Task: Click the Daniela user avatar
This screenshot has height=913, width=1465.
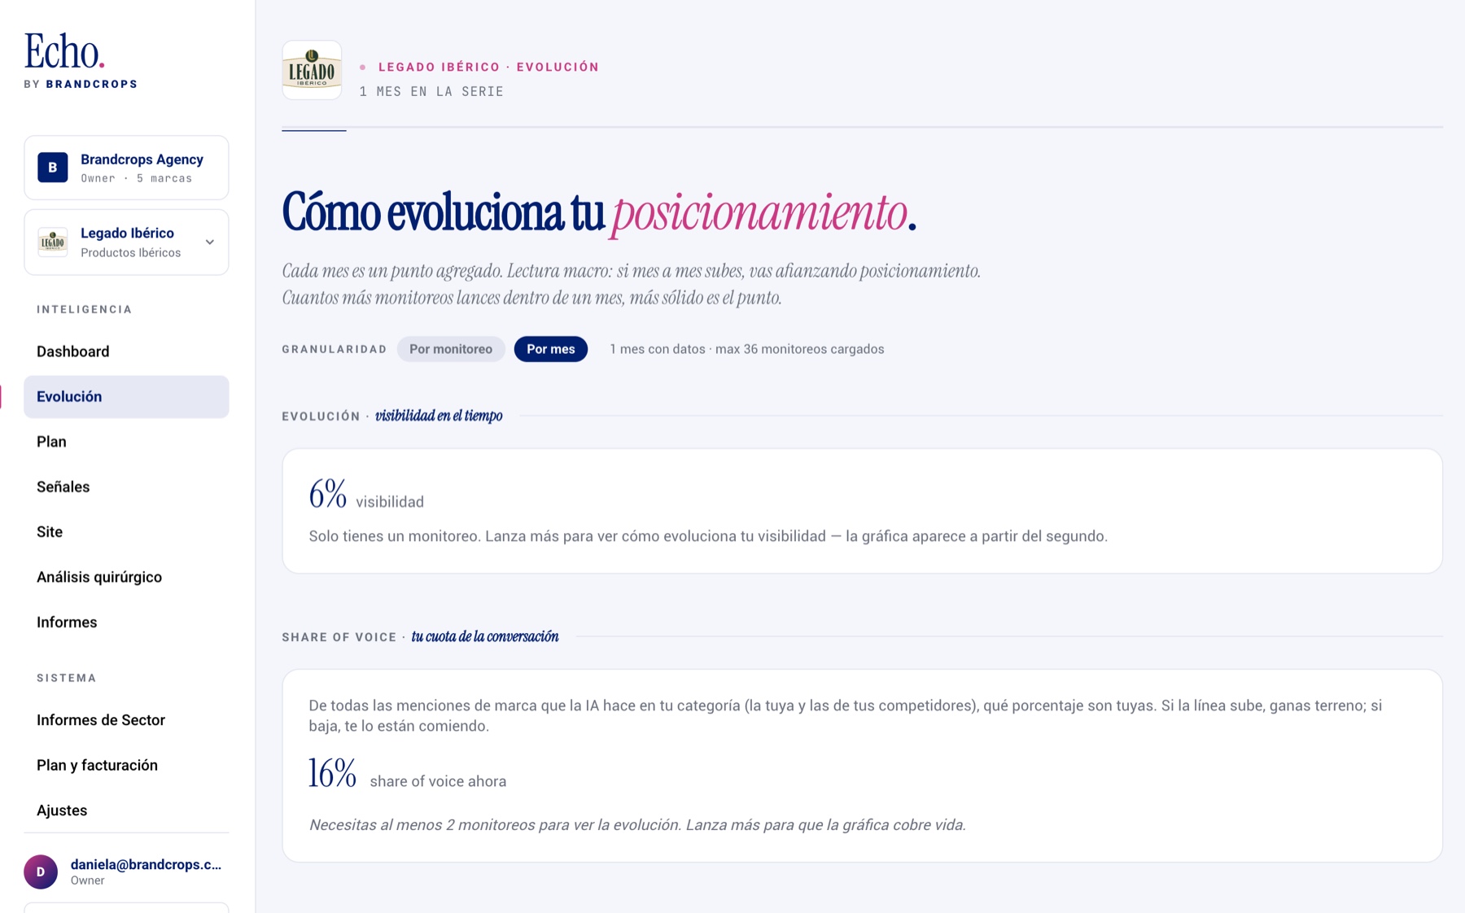Action: click(41, 871)
